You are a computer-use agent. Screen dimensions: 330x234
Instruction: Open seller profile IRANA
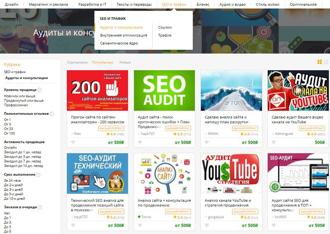coord(213,134)
